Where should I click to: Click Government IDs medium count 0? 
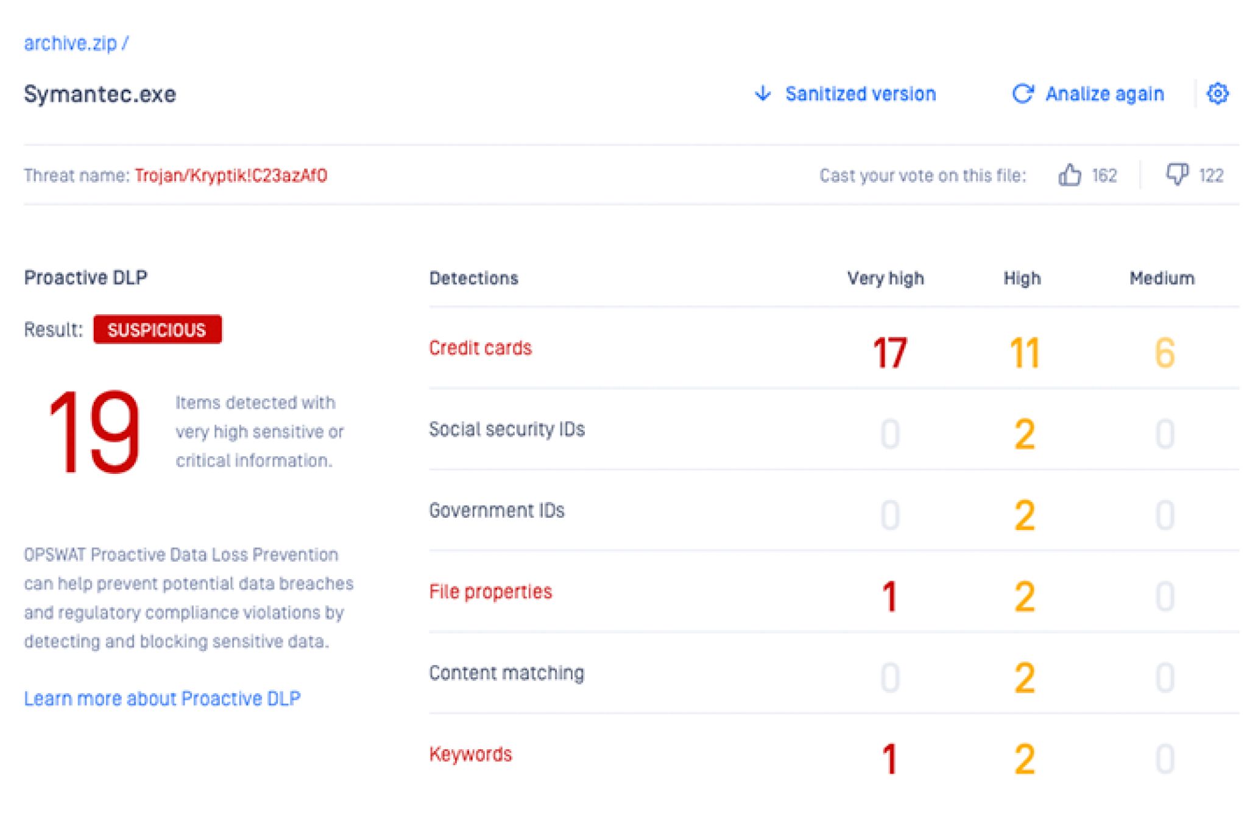tap(1164, 515)
